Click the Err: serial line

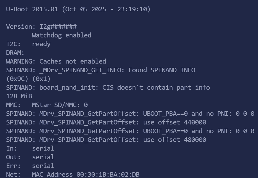click(30, 166)
